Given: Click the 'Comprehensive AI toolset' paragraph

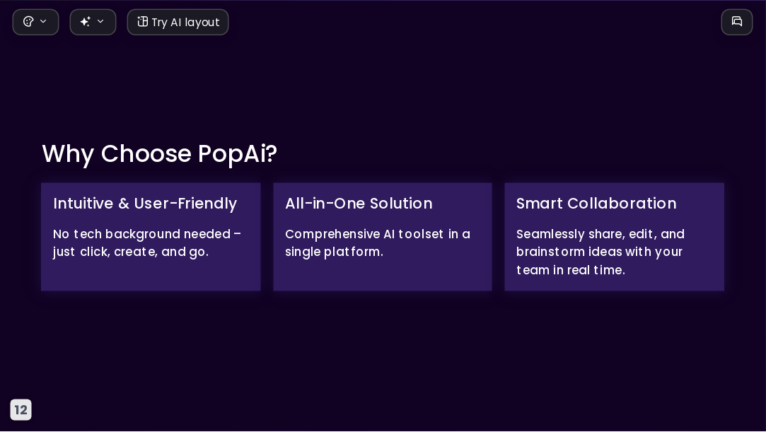Looking at the screenshot, I should (x=378, y=243).
